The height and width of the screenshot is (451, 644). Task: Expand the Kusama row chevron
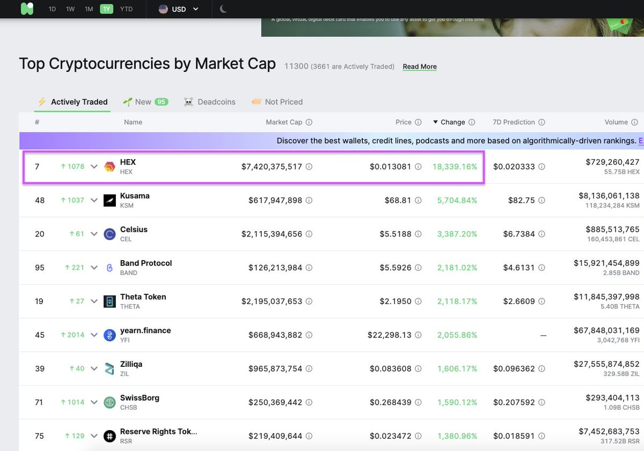coord(94,200)
